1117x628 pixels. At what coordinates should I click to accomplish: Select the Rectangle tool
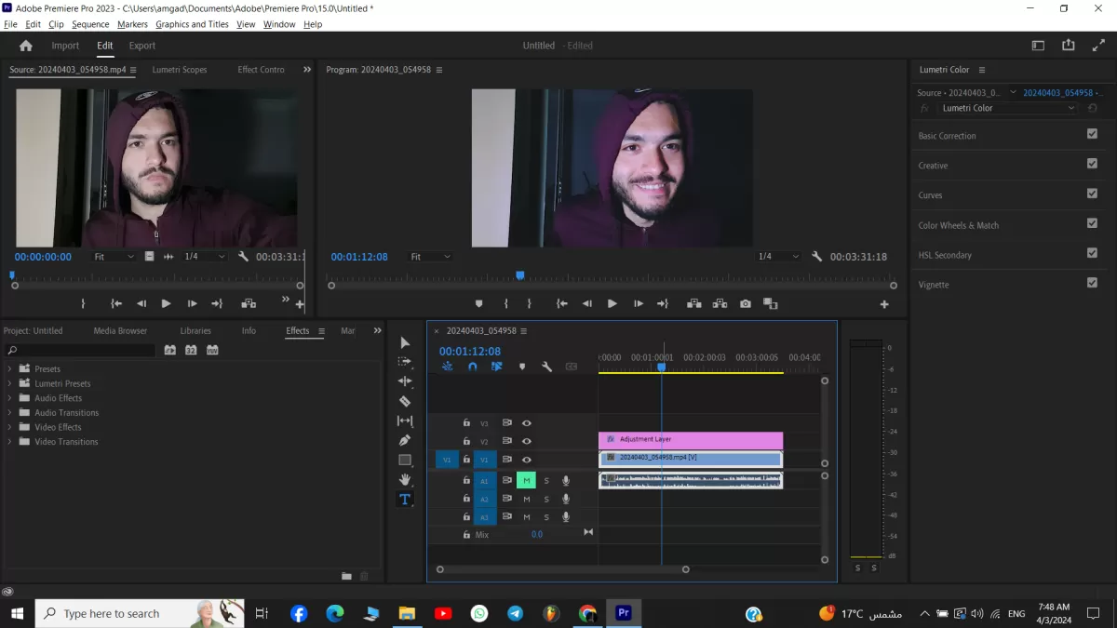click(x=405, y=460)
